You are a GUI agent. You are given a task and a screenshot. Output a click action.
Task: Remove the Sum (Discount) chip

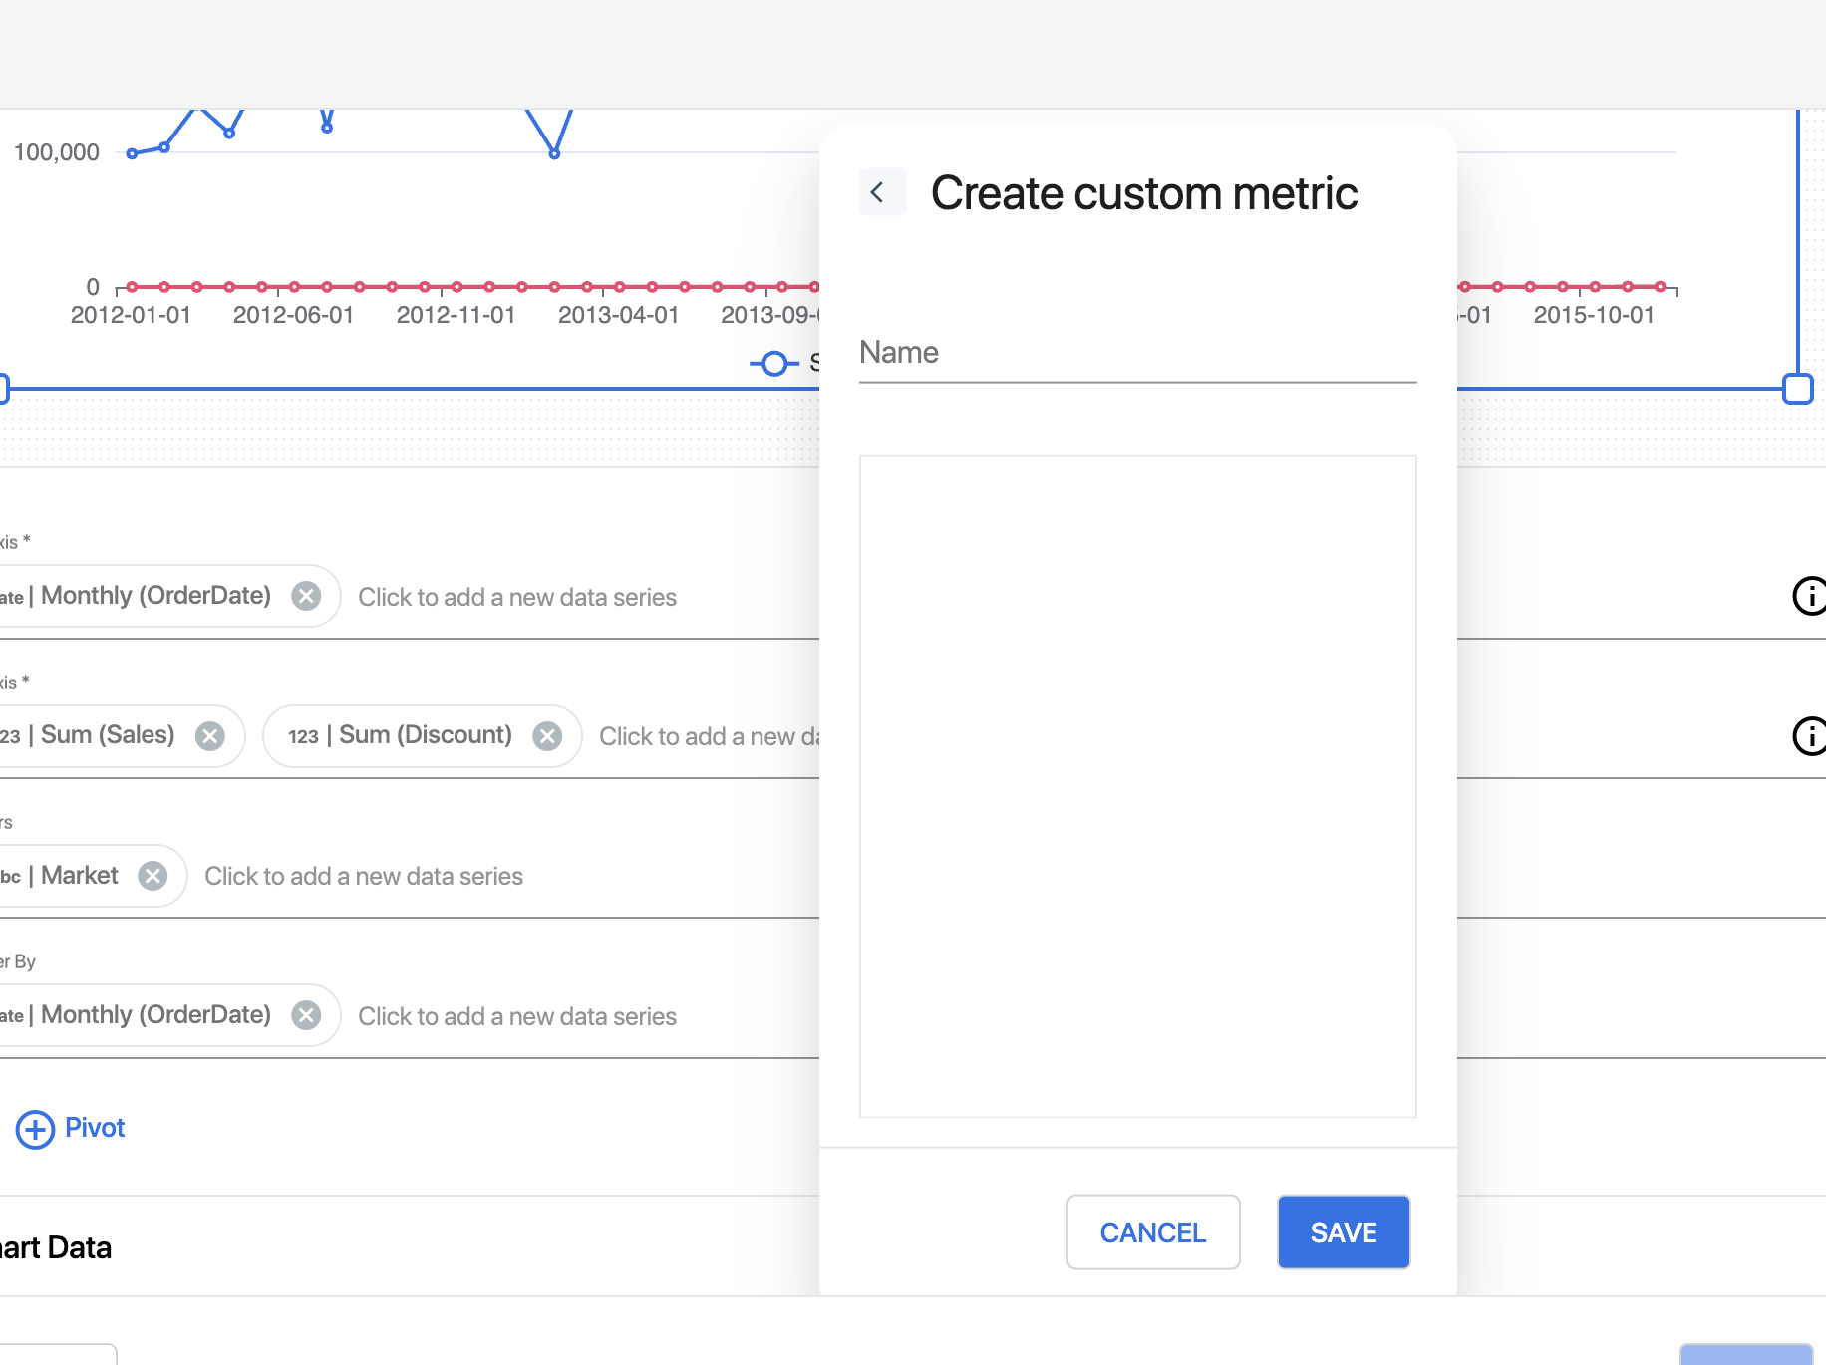pos(547,736)
